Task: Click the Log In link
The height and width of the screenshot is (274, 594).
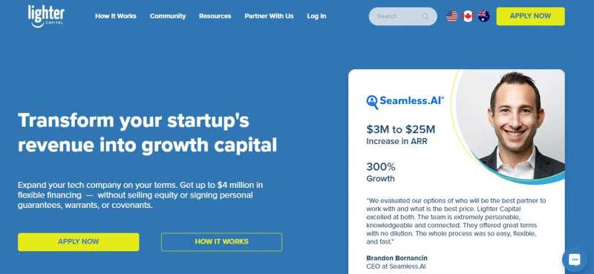Action: click(316, 16)
